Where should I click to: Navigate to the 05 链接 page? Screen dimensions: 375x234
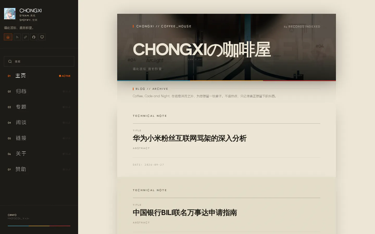tap(39, 138)
